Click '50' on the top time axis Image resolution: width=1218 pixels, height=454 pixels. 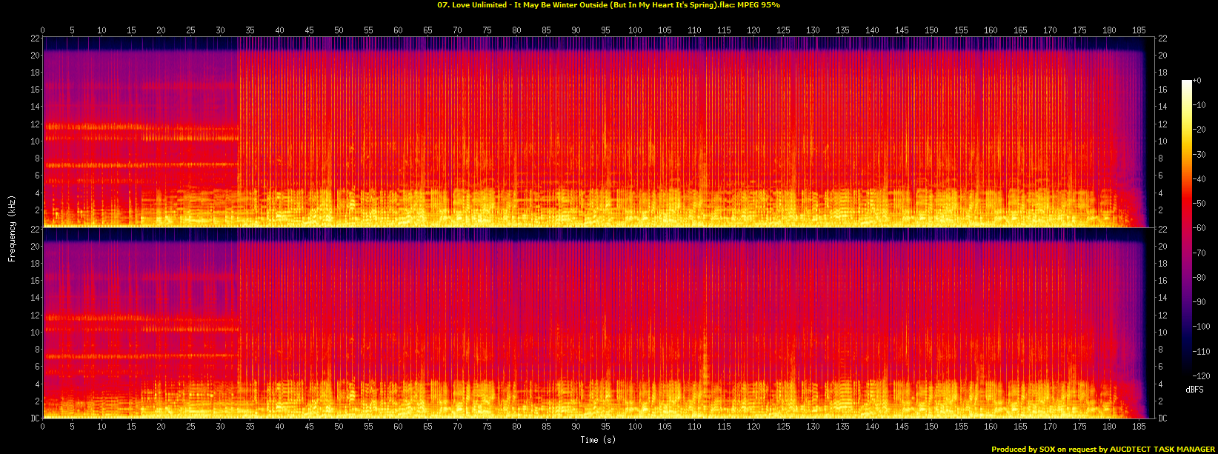tap(339, 30)
